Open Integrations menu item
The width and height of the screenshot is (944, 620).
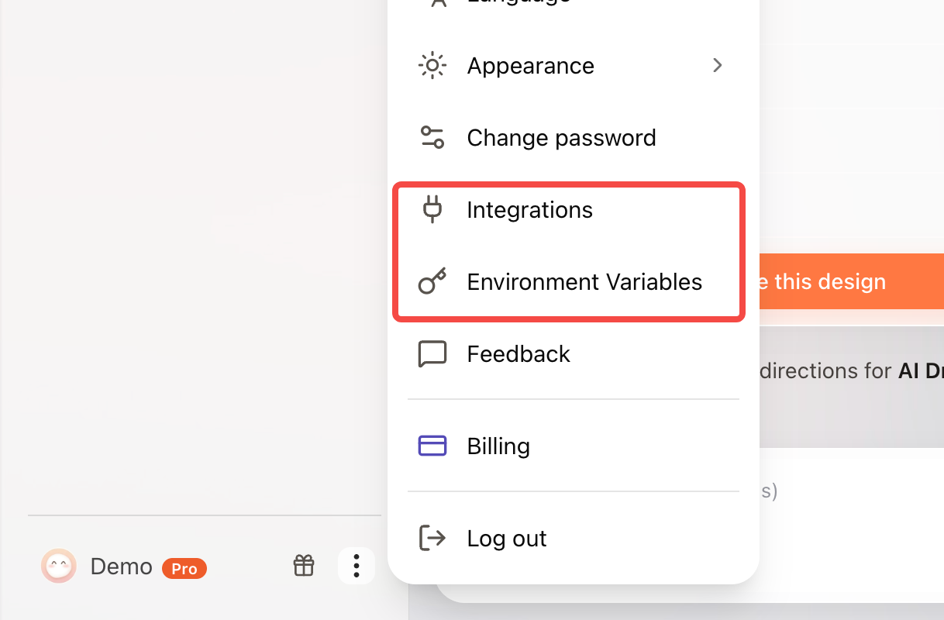click(x=574, y=210)
